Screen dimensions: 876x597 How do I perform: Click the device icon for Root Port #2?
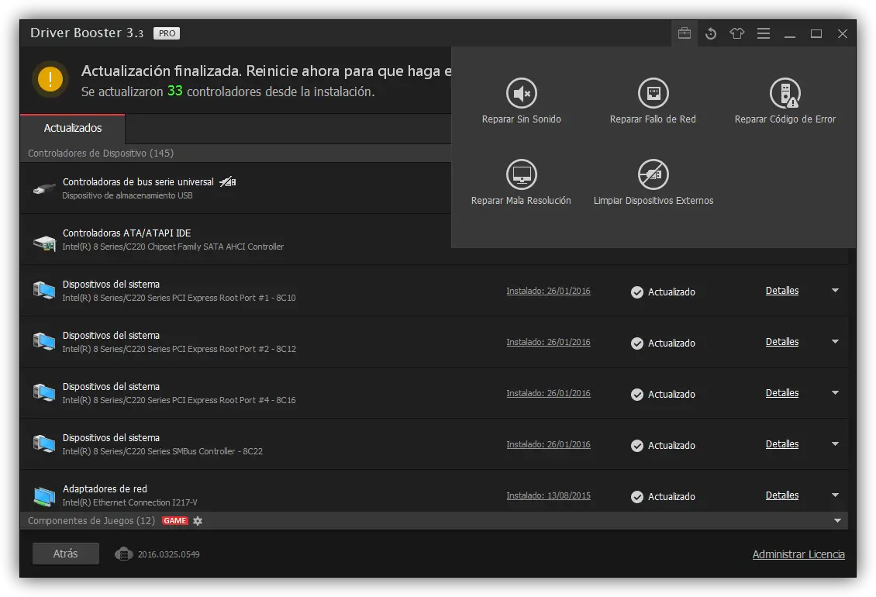(44, 342)
